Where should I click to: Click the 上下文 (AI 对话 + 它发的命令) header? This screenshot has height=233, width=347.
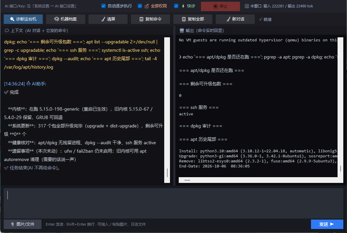click(x=36, y=31)
